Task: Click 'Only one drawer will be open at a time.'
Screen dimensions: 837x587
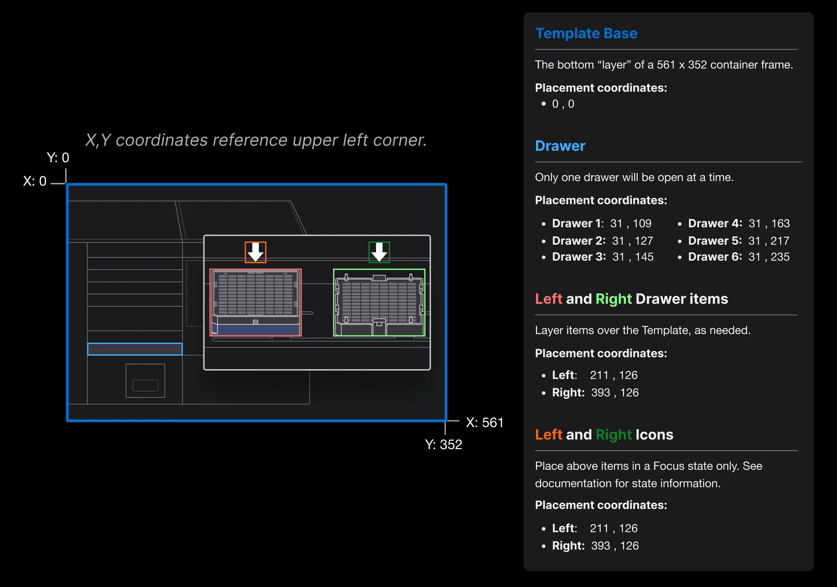Action: click(x=634, y=177)
